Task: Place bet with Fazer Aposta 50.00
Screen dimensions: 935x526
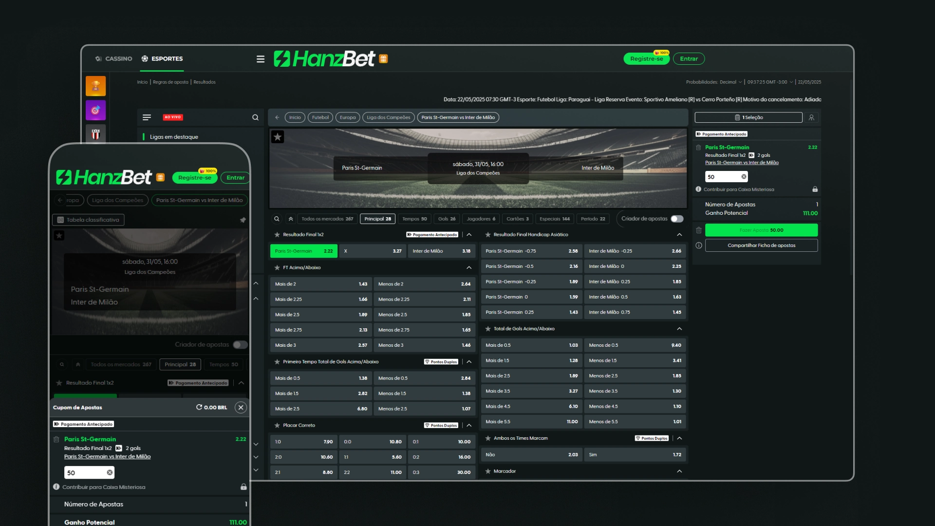Action: point(761,230)
